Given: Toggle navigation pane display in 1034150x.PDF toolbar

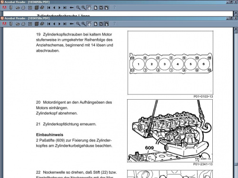Looking at the screenshot, I should (x=30, y=24).
